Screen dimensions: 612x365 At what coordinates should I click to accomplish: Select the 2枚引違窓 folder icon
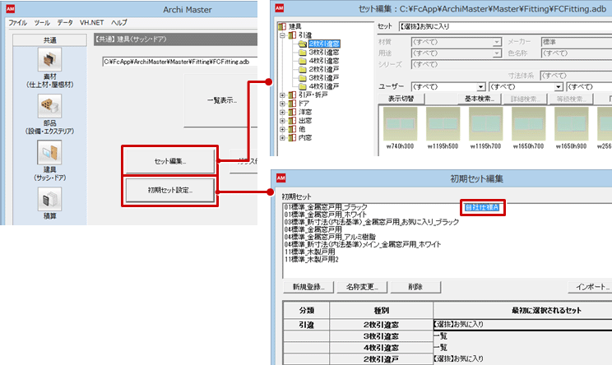click(x=302, y=44)
